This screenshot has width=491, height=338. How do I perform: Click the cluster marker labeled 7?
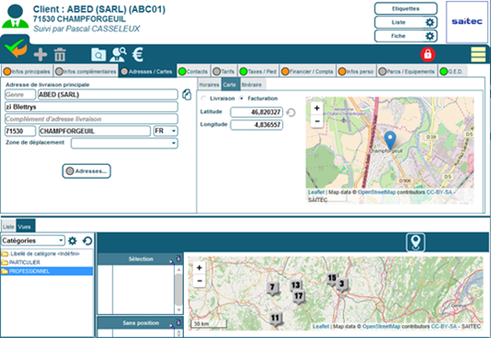pyautogui.click(x=273, y=289)
